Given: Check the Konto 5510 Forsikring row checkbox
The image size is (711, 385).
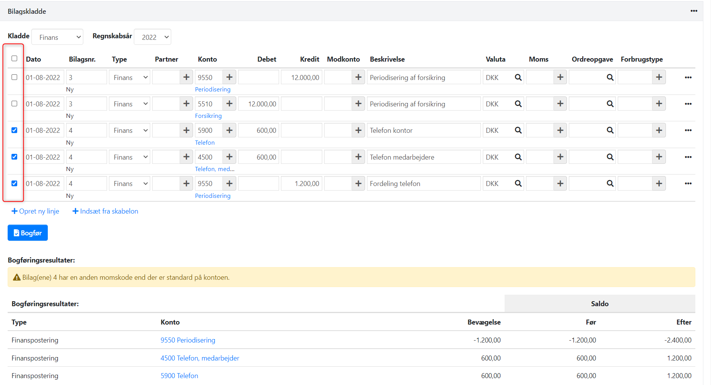Looking at the screenshot, I should (15, 104).
